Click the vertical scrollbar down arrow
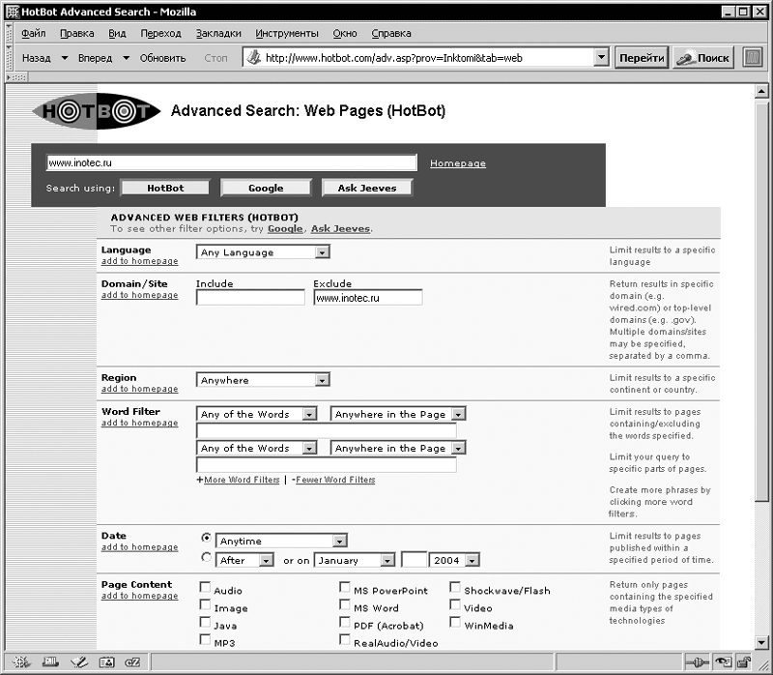 tap(761, 642)
